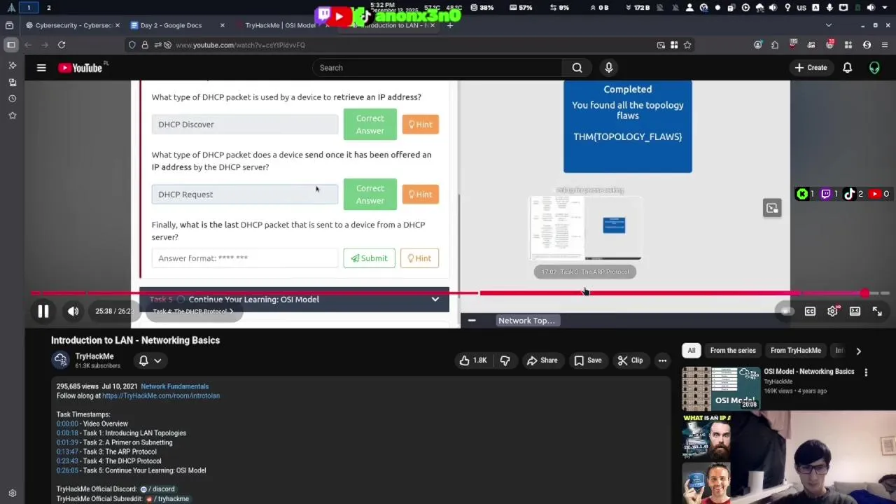
Task: Open more actions ellipsis under video
Action: (x=662, y=360)
